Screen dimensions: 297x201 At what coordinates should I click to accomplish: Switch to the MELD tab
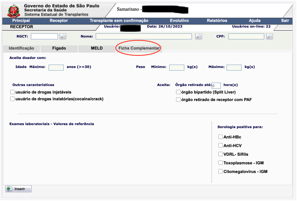[x=96, y=48]
